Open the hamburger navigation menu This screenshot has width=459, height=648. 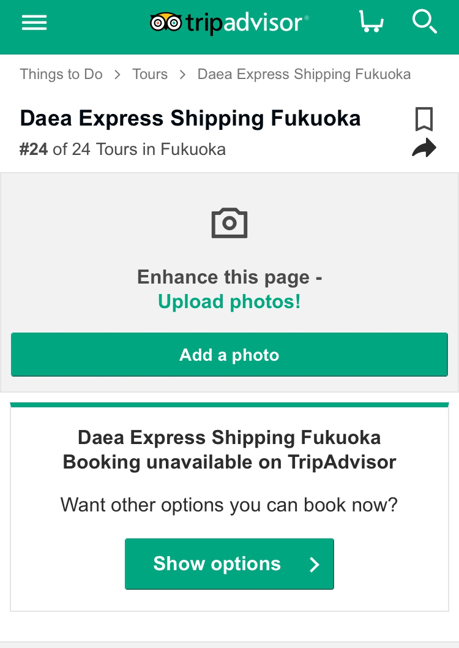[x=34, y=23]
